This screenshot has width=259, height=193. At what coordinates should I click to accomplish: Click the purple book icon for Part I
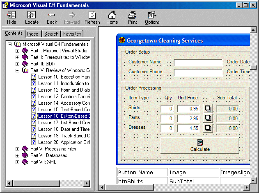25,51
